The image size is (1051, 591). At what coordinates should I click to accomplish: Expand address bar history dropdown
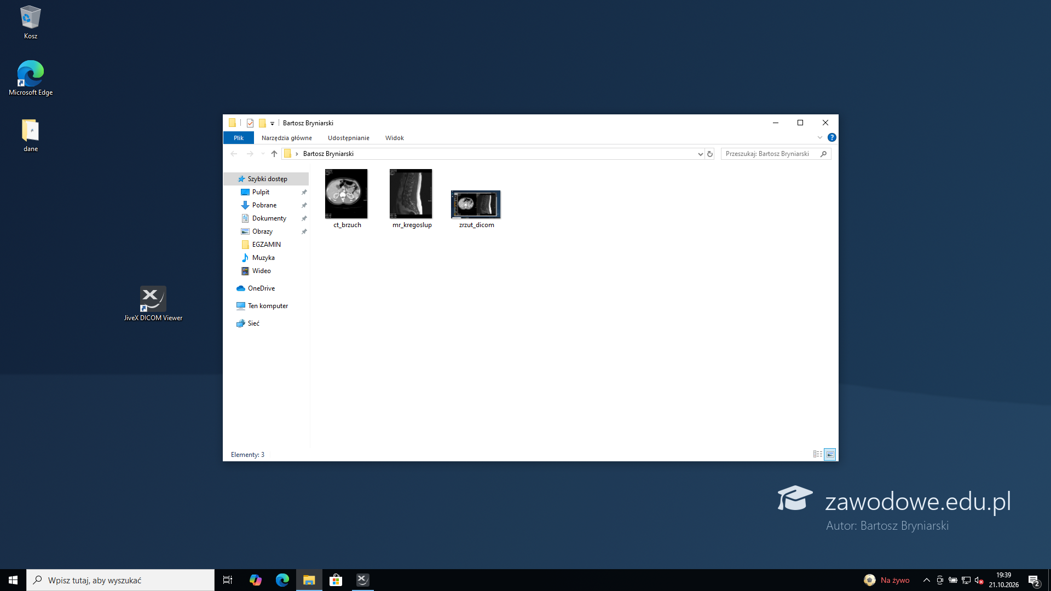[700, 154]
